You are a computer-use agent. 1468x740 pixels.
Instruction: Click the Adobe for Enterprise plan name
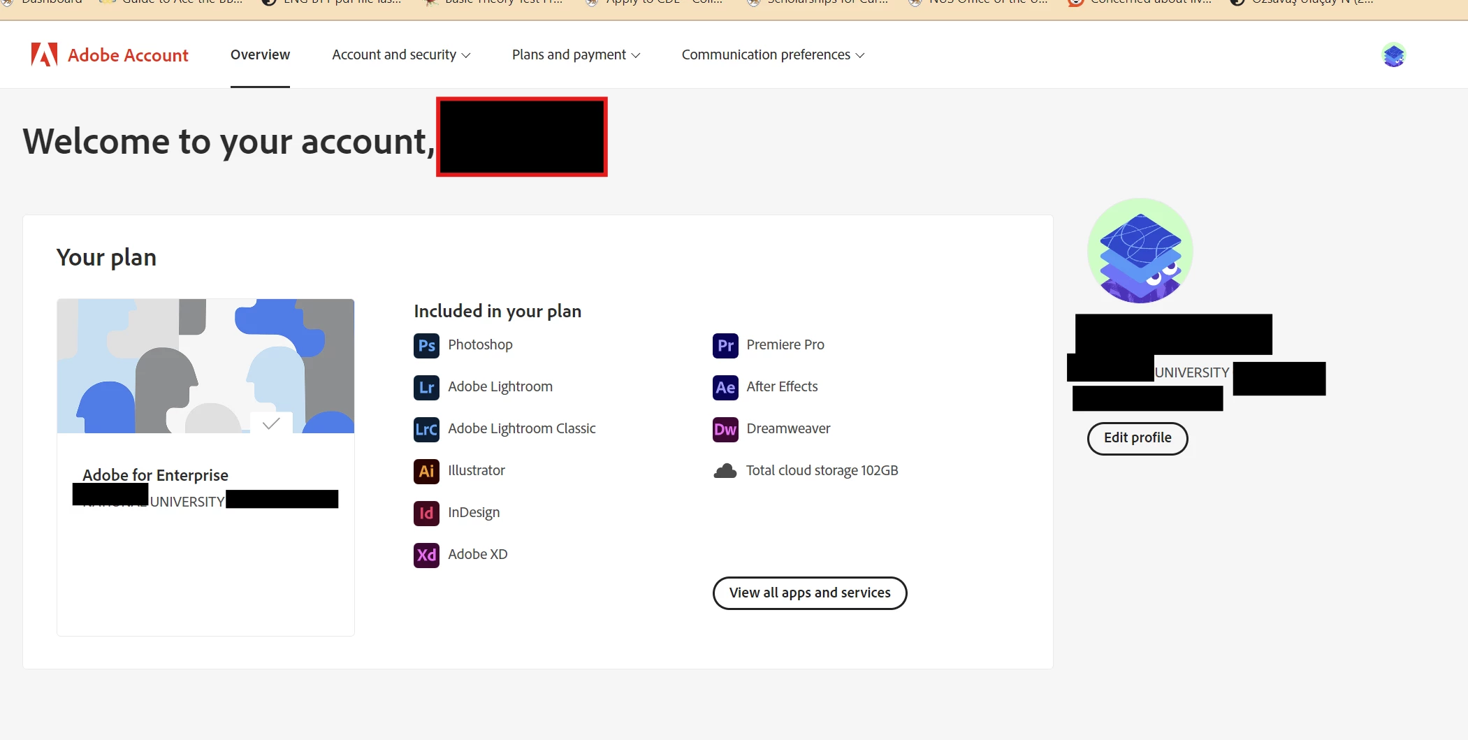[155, 475]
